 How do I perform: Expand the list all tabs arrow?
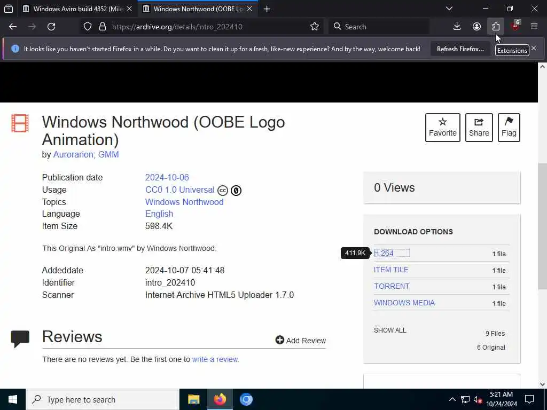pos(449,9)
